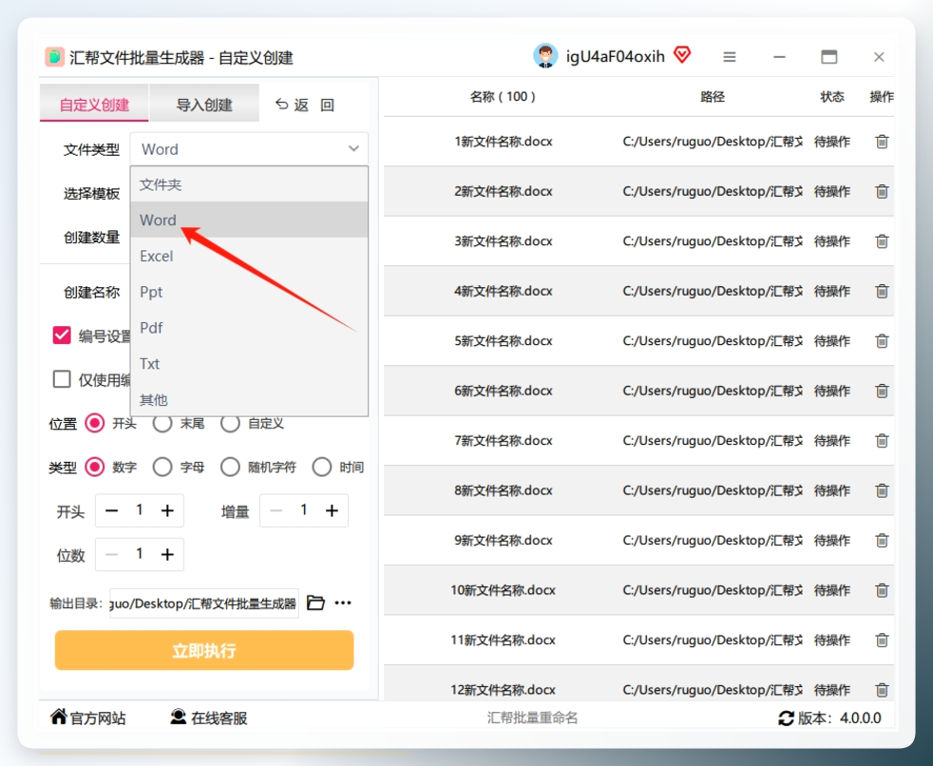Open the hamburger menu in title bar
The width and height of the screenshot is (933, 766).
tap(730, 57)
